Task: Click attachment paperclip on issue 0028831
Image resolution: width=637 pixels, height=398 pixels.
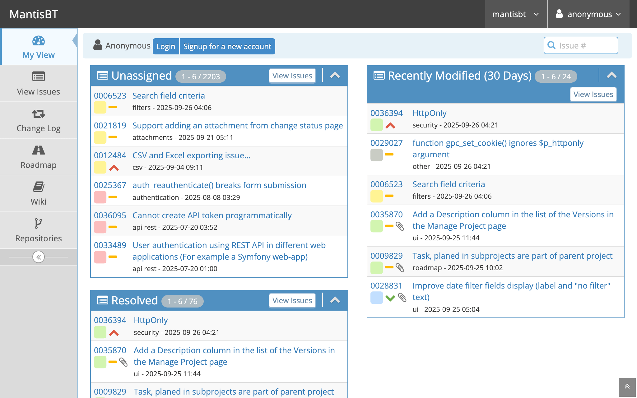Action: click(402, 298)
